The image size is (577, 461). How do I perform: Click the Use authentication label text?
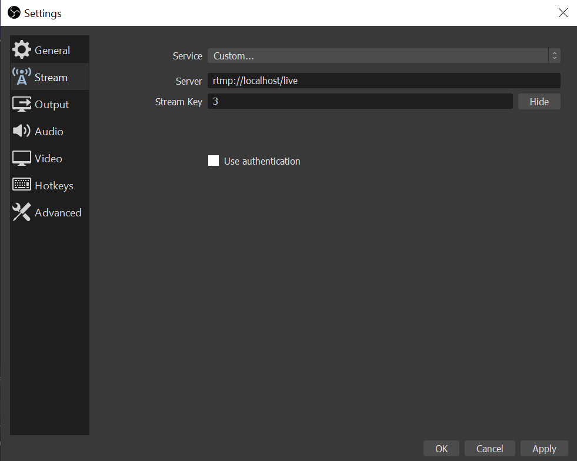(x=262, y=162)
